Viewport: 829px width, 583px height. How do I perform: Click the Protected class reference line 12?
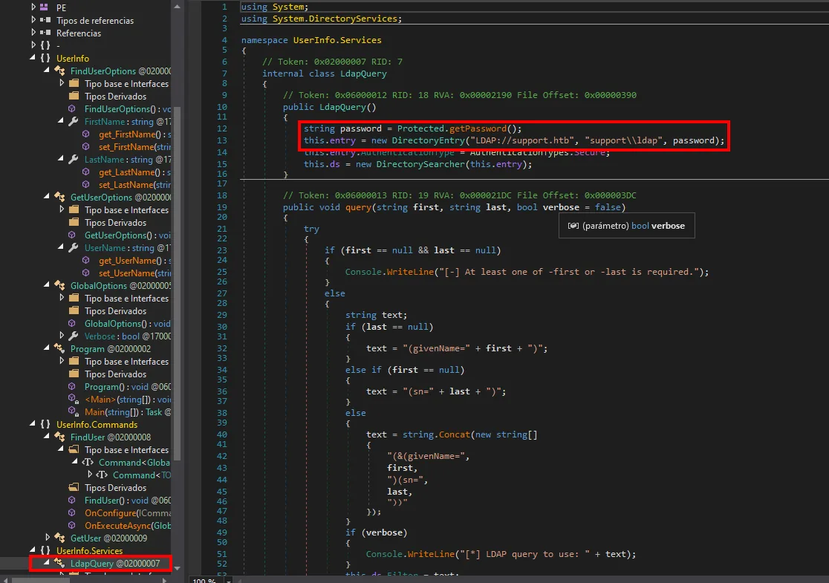(420, 128)
